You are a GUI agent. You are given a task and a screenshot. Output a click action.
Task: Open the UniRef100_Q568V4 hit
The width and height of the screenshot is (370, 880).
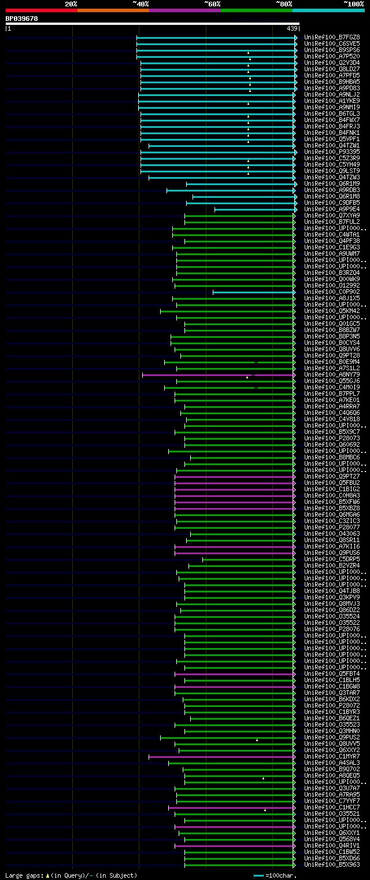point(332,839)
